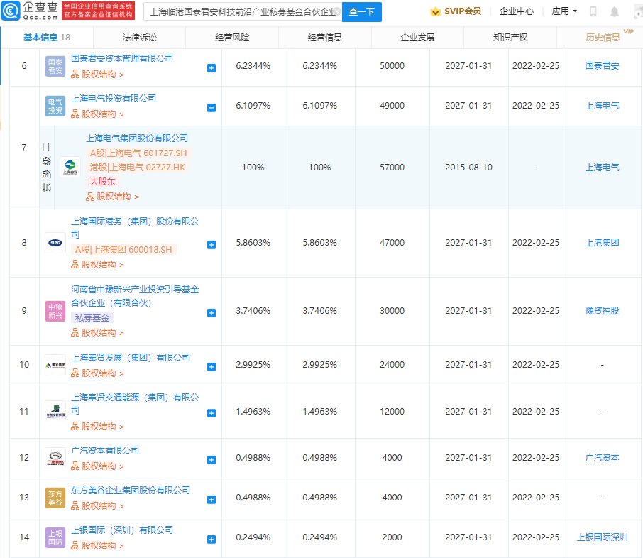Click the 企查查 logo icon
This screenshot has width=643, height=558.
pos(11,9)
